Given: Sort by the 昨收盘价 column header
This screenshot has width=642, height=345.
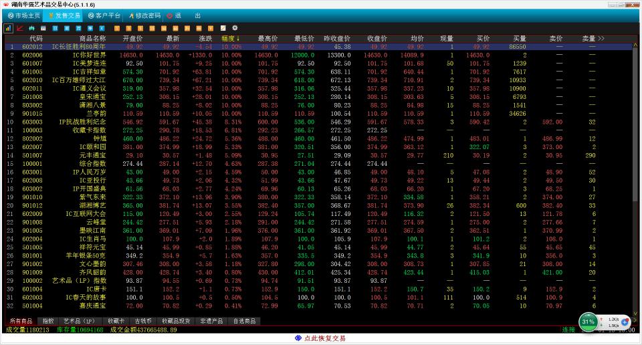Looking at the screenshot, I should click(x=337, y=39).
